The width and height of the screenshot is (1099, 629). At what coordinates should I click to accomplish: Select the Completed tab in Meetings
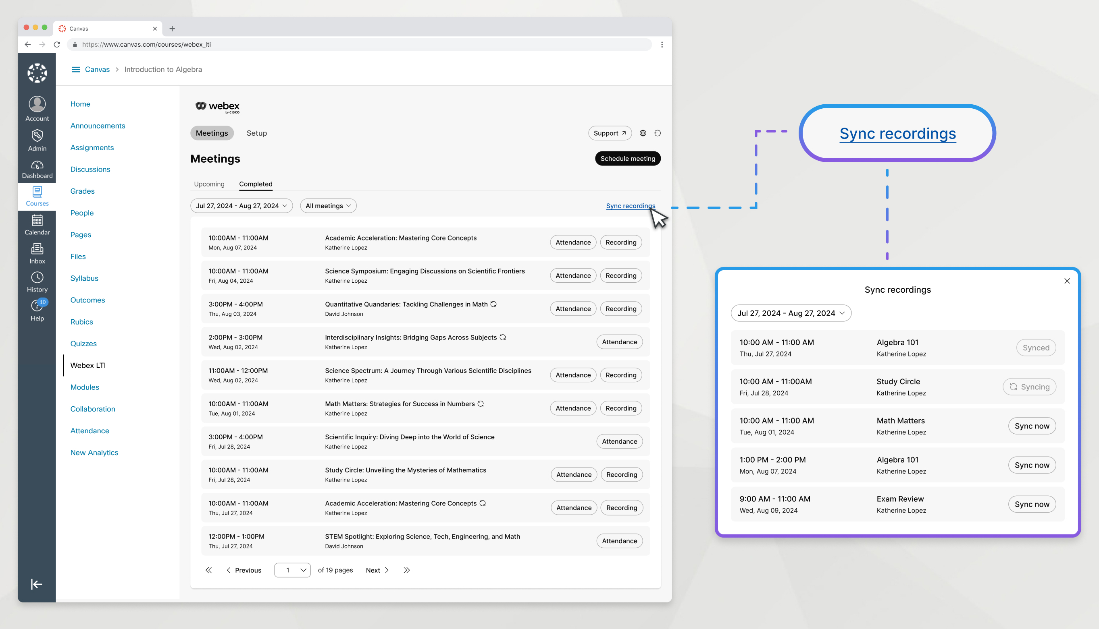[x=255, y=184]
